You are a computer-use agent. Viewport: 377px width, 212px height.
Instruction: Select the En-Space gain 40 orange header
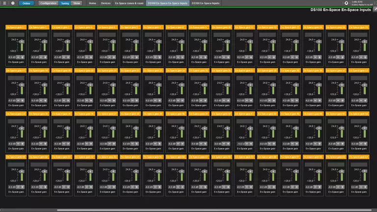(176, 114)
